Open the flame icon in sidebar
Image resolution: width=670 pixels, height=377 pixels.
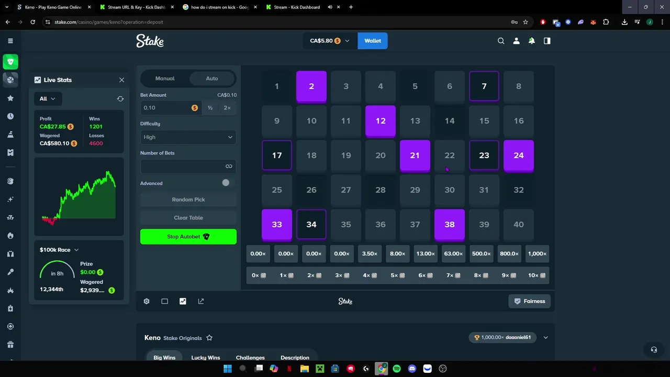[x=10, y=236]
